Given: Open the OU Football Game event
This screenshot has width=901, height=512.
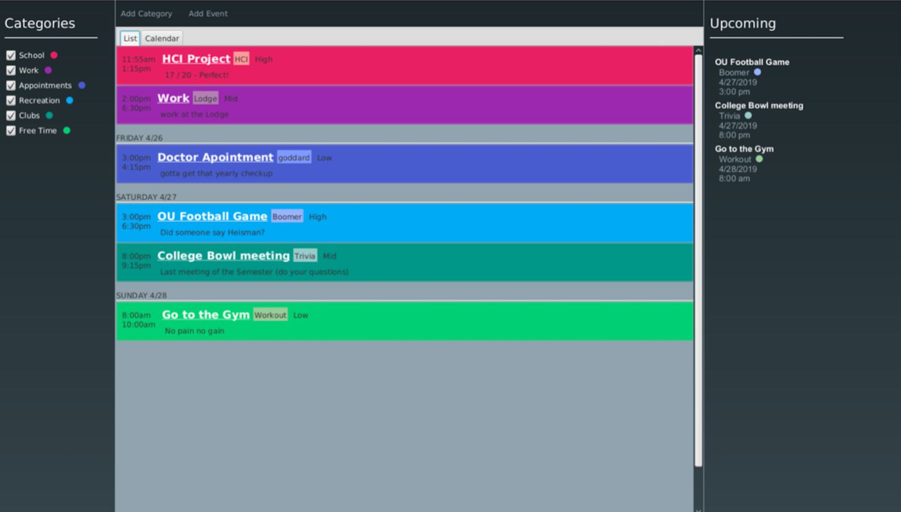Looking at the screenshot, I should click(x=212, y=216).
